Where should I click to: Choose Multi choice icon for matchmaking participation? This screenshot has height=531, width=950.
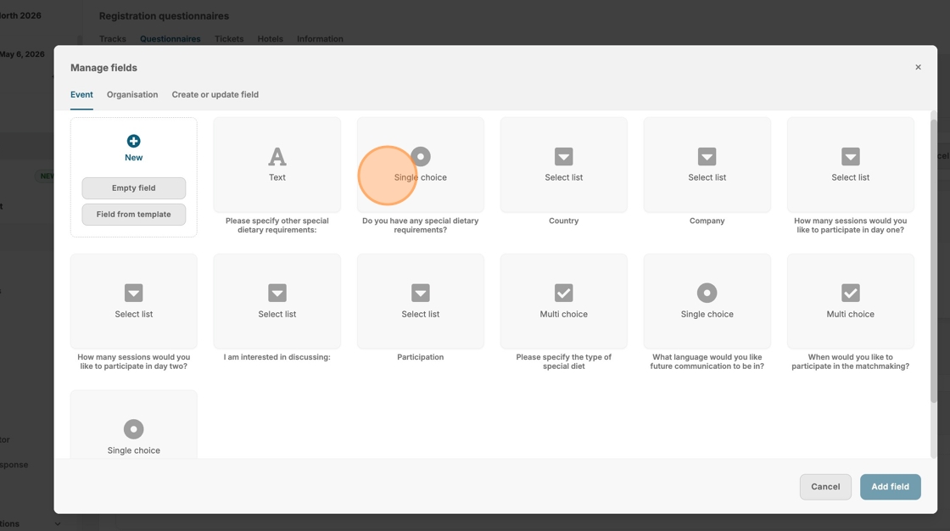coord(850,293)
